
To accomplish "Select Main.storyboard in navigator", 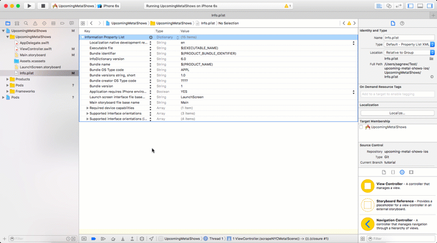I will click(x=32, y=55).
